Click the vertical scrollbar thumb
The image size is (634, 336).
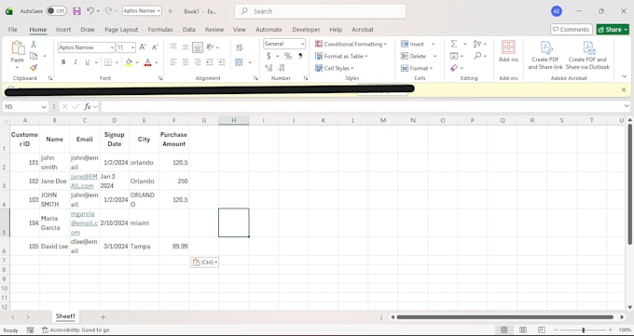pyautogui.click(x=629, y=183)
